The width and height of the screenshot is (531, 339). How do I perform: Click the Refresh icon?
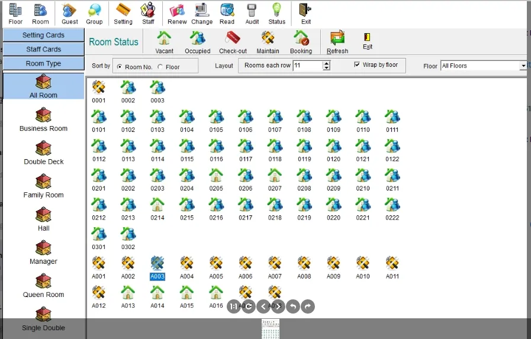[337, 42]
